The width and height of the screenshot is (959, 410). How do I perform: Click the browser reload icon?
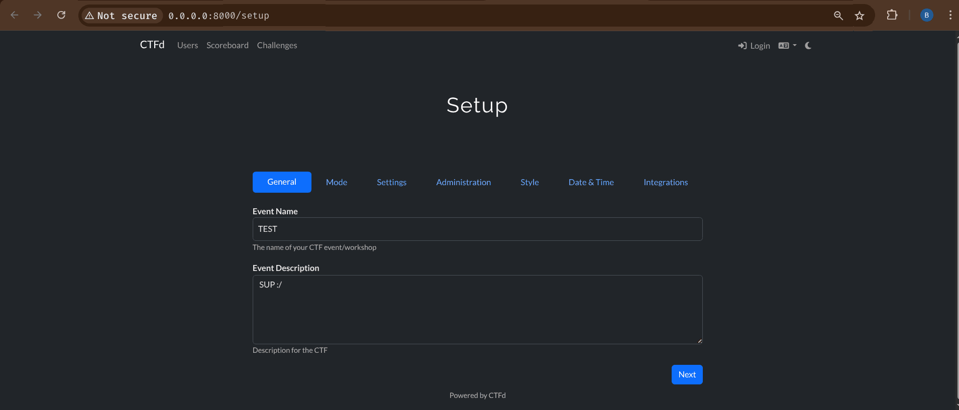click(61, 15)
